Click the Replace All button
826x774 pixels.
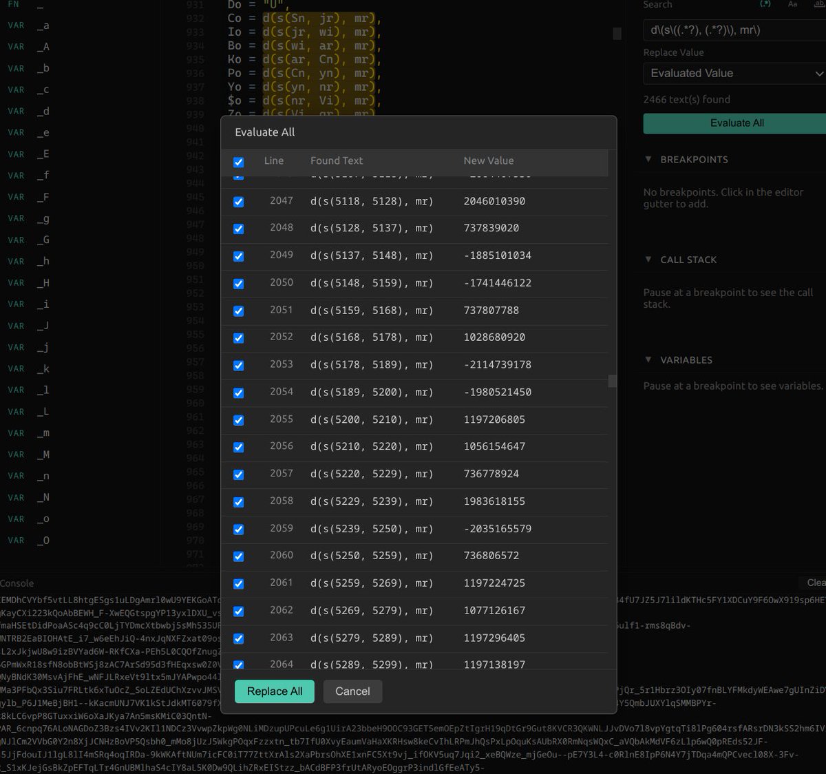point(275,691)
